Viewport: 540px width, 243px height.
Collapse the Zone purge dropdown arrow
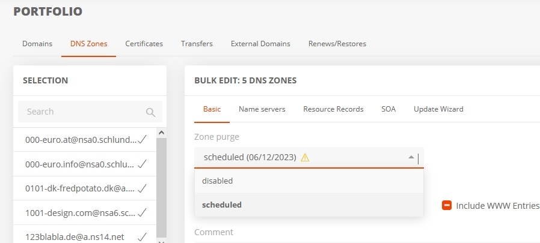(411, 157)
